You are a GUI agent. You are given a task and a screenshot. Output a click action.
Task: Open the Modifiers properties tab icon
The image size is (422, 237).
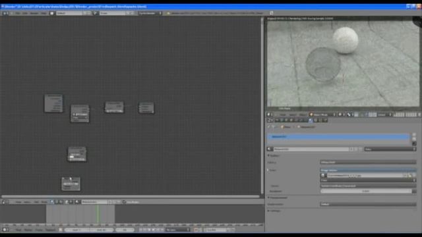(x=301, y=120)
